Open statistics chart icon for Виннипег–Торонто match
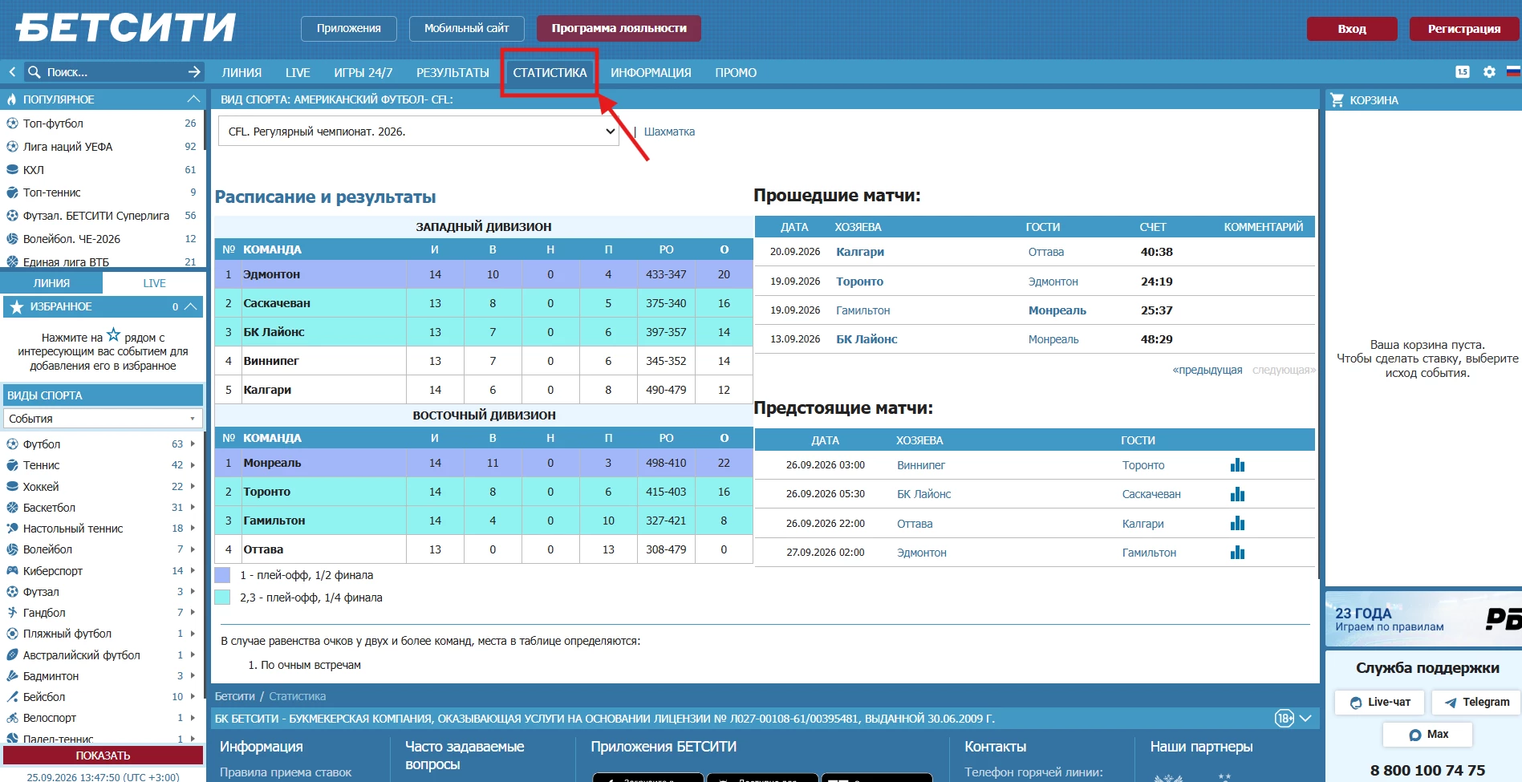1522x782 pixels. point(1237,465)
